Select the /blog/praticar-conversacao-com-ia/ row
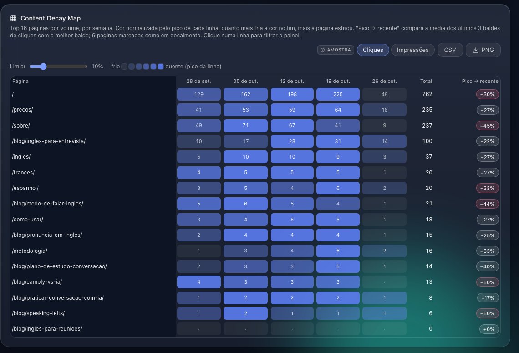Image resolution: width=519 pixels, height=353 pixels. [255, 298]
